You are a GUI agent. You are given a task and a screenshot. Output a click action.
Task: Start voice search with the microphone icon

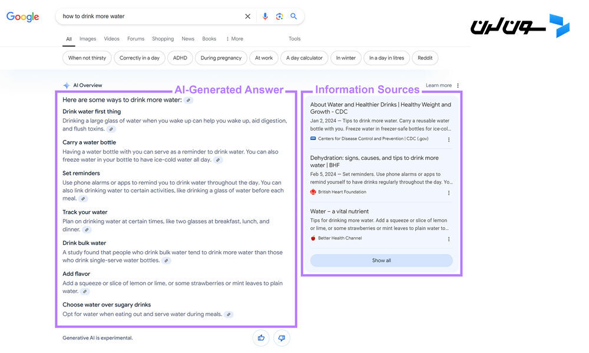tap(265, 16)
